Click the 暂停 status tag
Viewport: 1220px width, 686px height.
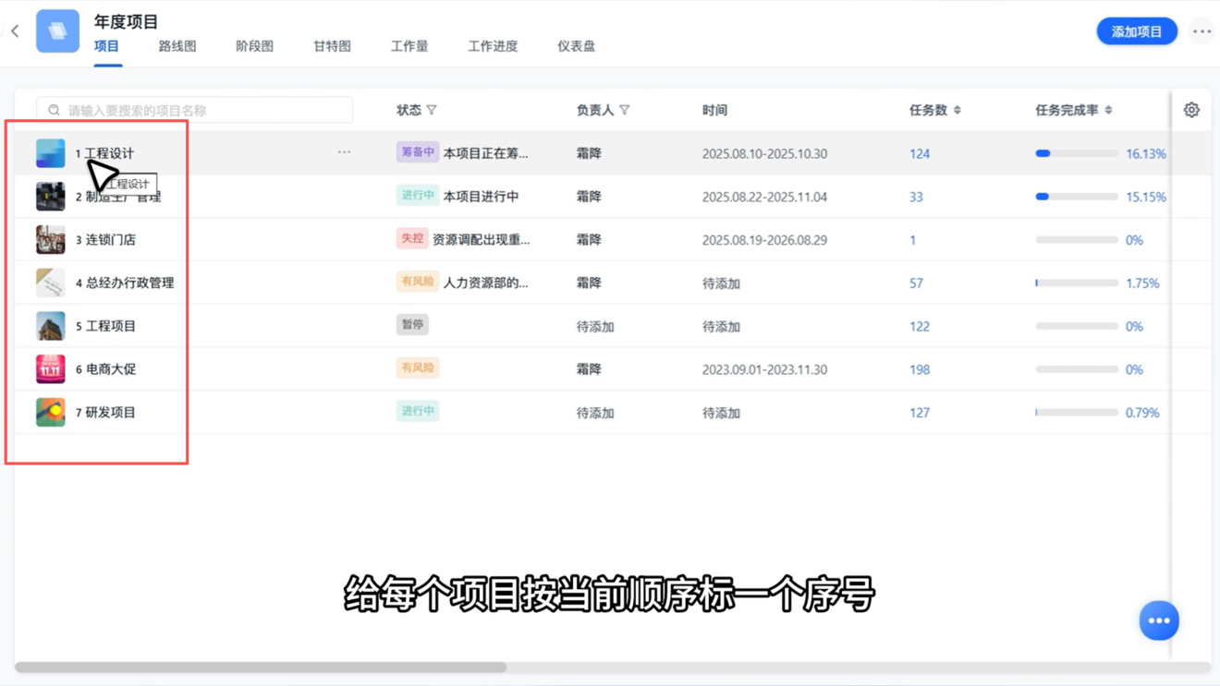412,325
